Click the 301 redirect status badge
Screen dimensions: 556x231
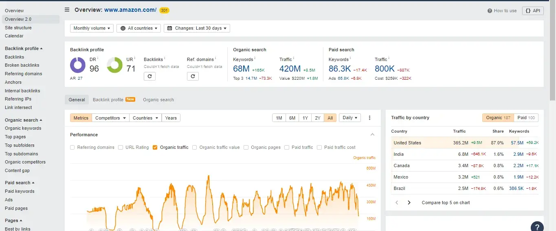click(x=164, y=10)
